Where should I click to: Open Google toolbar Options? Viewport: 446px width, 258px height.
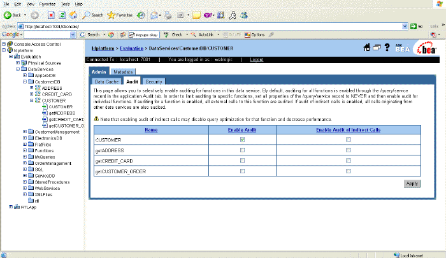(x=255, y=34)
